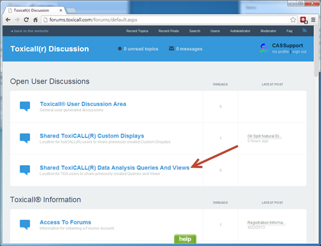Screen dimensions: 321x246
Task: Click 'General user generated discussions' description
Action: [x=72, y=110]
